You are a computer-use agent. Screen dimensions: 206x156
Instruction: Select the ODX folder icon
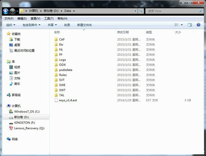click(x=56, y=65)
